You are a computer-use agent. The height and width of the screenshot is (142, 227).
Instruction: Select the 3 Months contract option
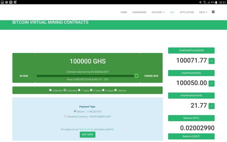pyautogui.click(x=50, y=90)
